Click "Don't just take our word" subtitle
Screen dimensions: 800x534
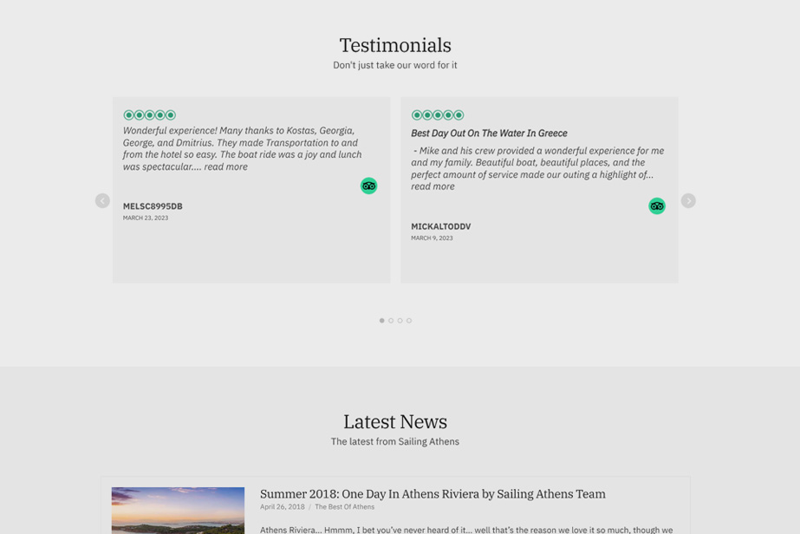[x=395, y=65]
